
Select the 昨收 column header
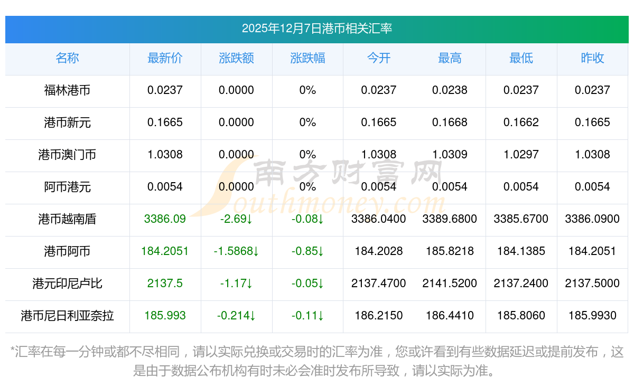pyautogui.click(x=592, y=58)
